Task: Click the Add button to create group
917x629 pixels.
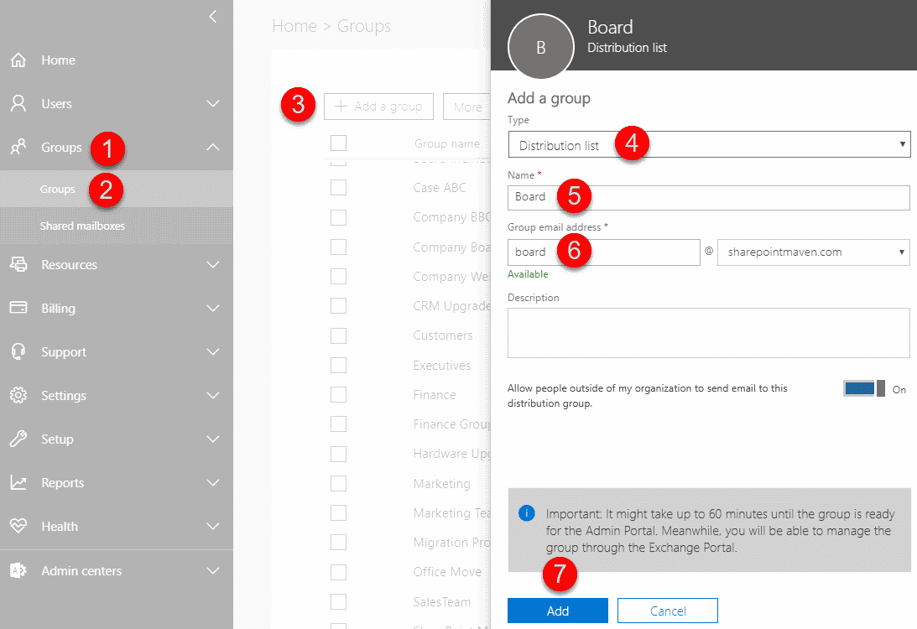Action: [x=557, y=610]
